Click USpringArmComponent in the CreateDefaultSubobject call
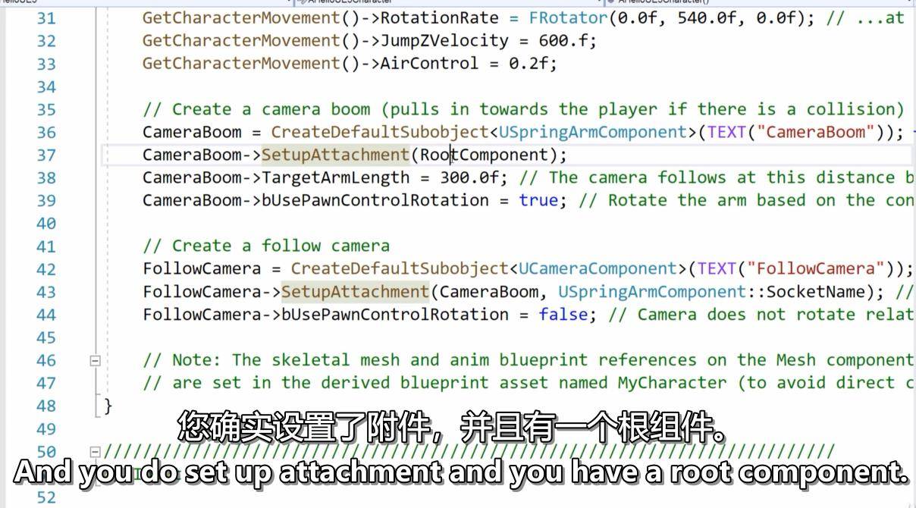This screenshot has height=508, width=916. pos(593,133)
